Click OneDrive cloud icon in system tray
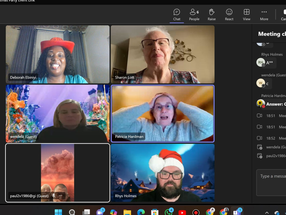 pyautogui.click(x=277, y=213)
